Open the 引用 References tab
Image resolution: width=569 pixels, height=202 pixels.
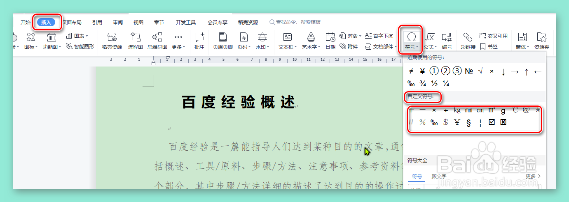click(x=97, y=22)
